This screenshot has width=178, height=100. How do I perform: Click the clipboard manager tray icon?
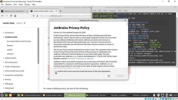pos(167,95)
